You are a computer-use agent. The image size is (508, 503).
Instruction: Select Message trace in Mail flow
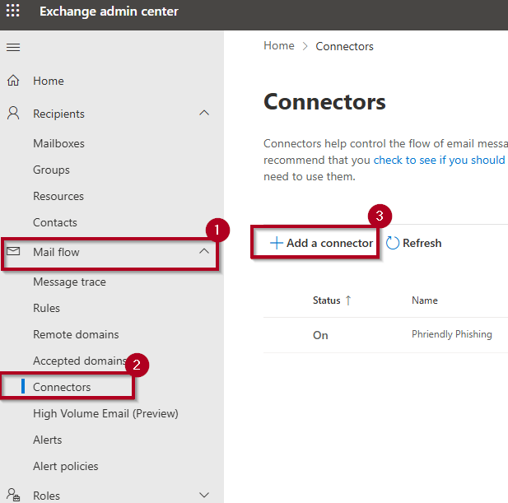point(69,282)
